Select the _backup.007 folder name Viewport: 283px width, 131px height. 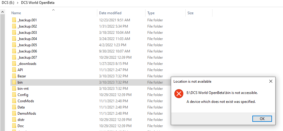click(x=27, y=57)
